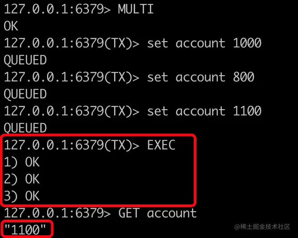Click the 'set account 1000' command

click(204, 43)
